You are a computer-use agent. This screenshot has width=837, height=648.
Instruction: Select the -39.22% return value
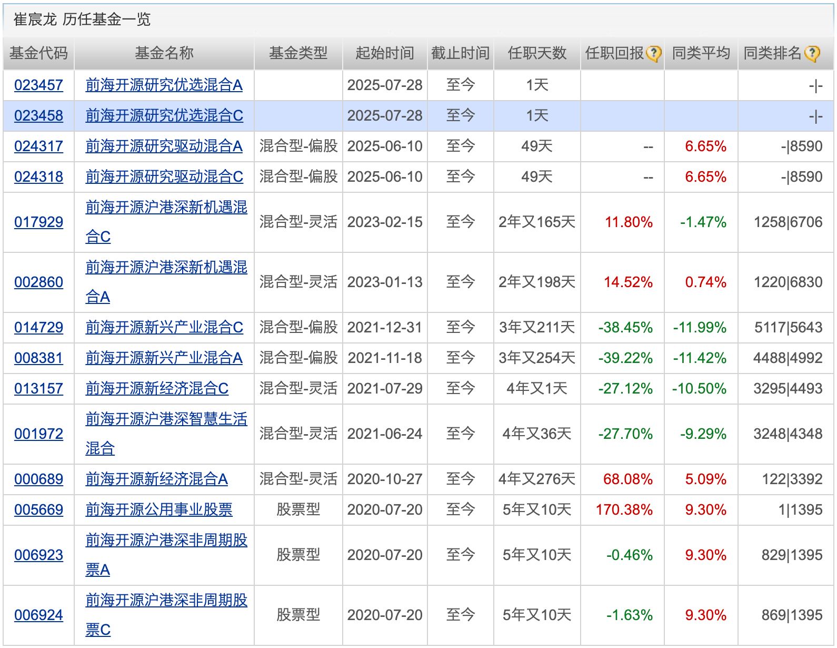[625, 358]
